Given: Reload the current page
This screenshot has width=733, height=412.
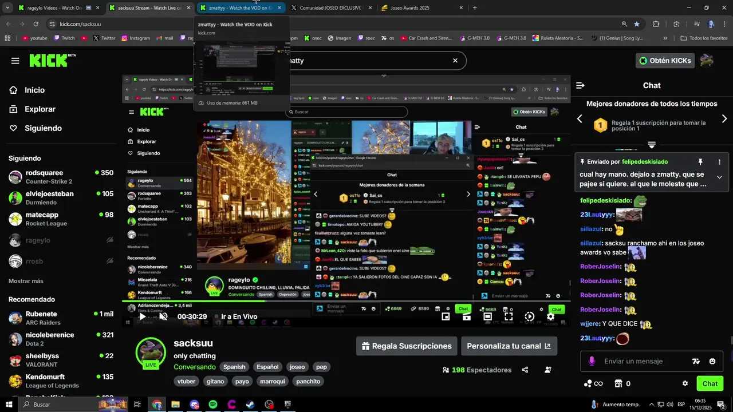Looking at the screenshot, I should tap(36, 24).
